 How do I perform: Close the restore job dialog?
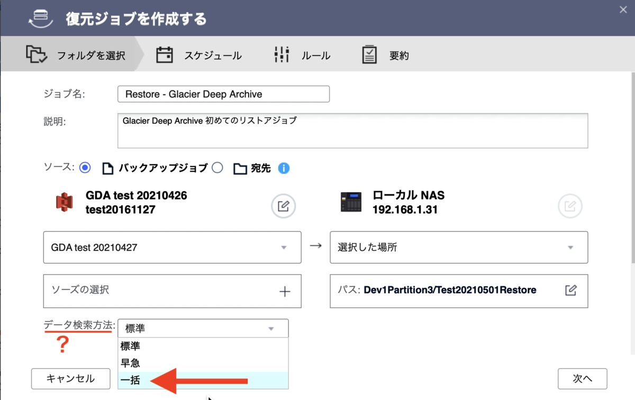coord(623,9)
